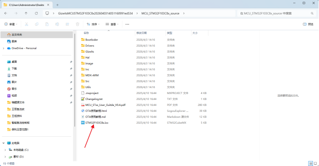Select the Hal folder
319x166 pixels.
click(x=85, y=57)
